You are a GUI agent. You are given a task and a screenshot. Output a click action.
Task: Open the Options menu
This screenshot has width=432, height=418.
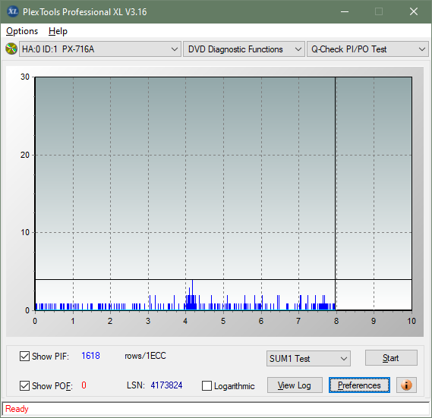coord(22,31)
